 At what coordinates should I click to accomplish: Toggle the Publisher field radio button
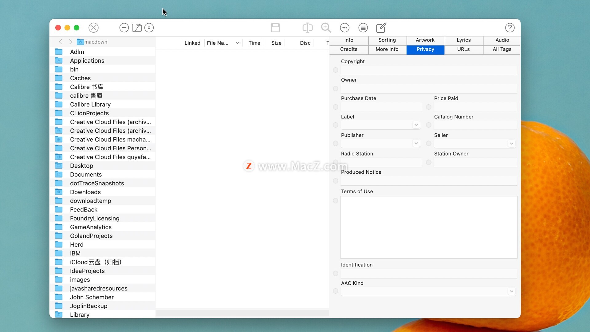pyautogui.click(x=336, y=143)
